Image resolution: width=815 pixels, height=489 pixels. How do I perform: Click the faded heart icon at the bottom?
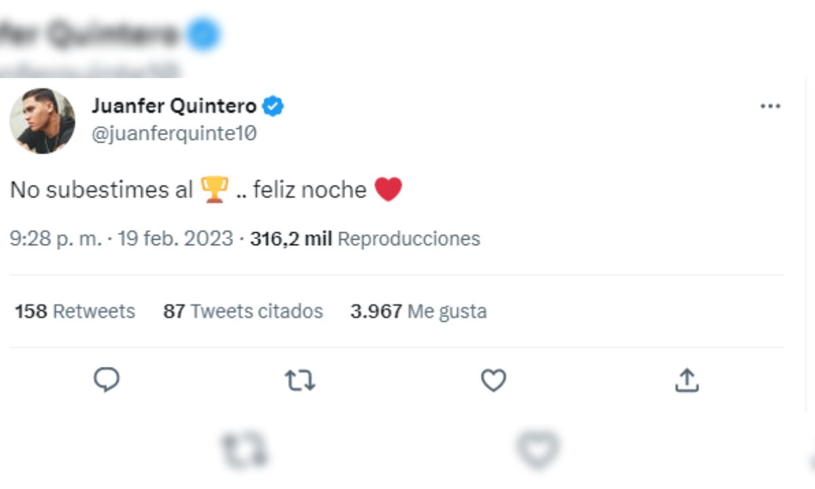tap(537, 448)
